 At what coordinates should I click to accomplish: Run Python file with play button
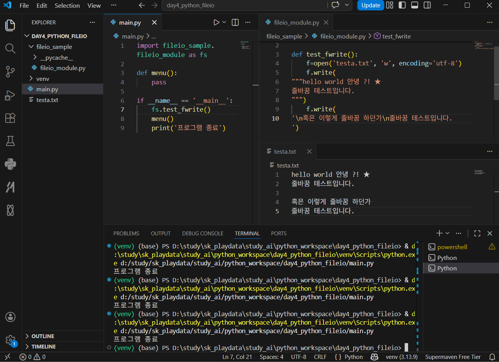pyautogui.click(x=216, y=22)
